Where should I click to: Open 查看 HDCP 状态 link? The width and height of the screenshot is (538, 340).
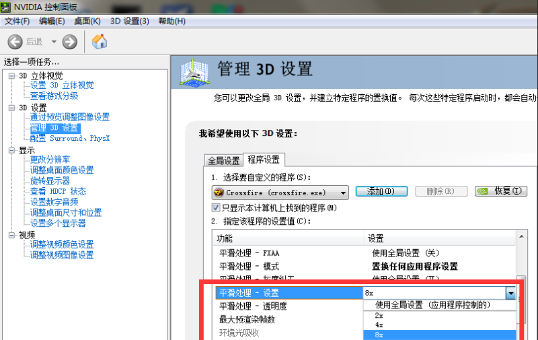tap(58, 192)
